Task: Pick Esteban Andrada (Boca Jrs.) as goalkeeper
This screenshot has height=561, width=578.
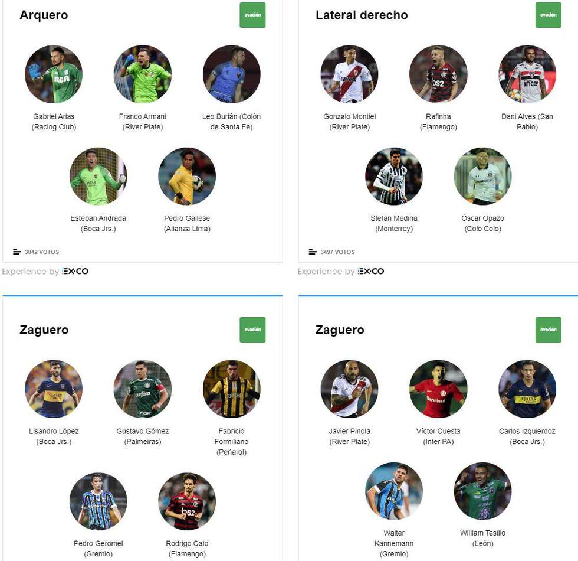Action: (98, 177)
